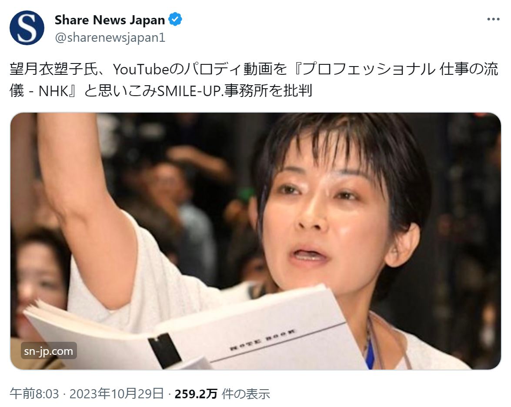Image resolution: width=511 pixels, height=407 pixels.
Task: Open the @sharenewsjapan1 handle link
Action: [x=110, y=37]
